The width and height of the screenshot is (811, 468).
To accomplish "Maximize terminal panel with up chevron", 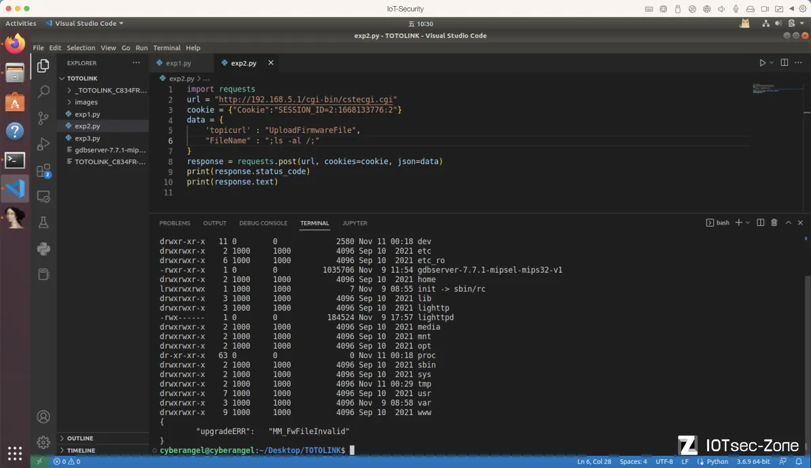I will [788, 222].
